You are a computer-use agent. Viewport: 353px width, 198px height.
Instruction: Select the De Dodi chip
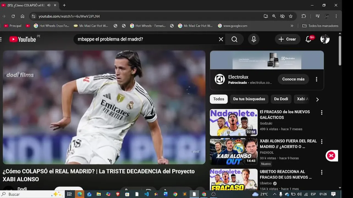[281, 99]
